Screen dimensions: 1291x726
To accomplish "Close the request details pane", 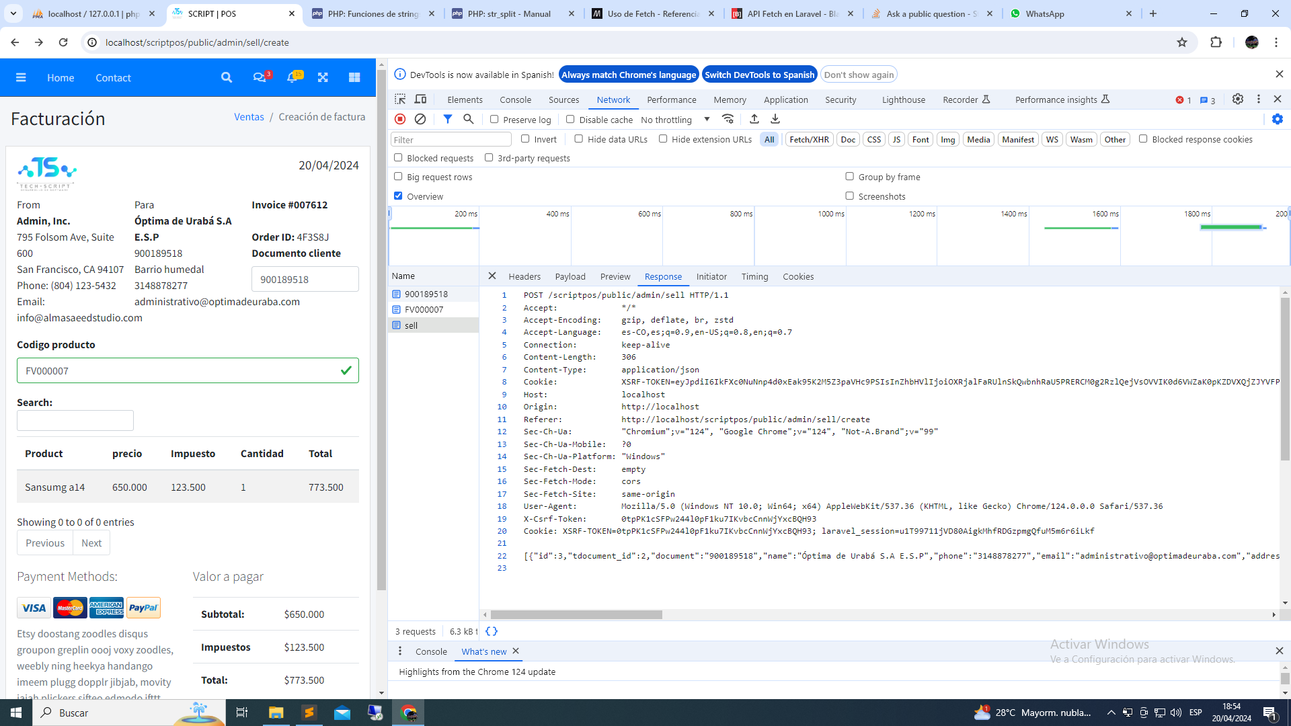I will [492, 276].
